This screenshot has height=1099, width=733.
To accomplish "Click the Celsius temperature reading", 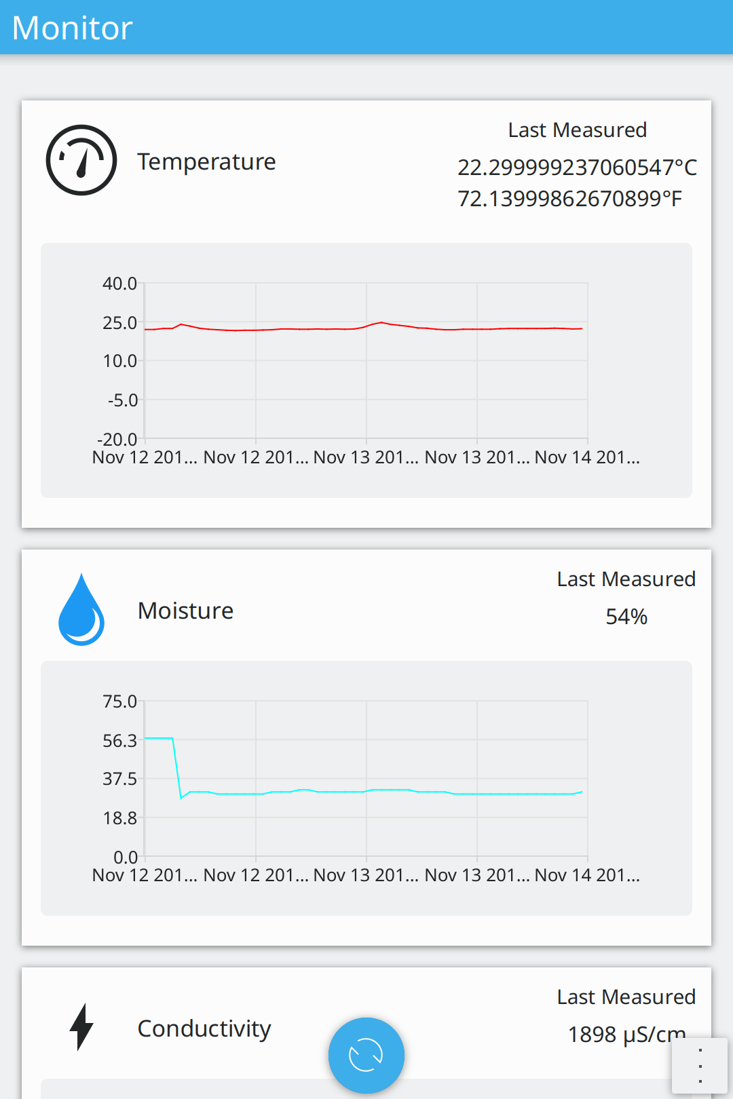I will [577, 167].
